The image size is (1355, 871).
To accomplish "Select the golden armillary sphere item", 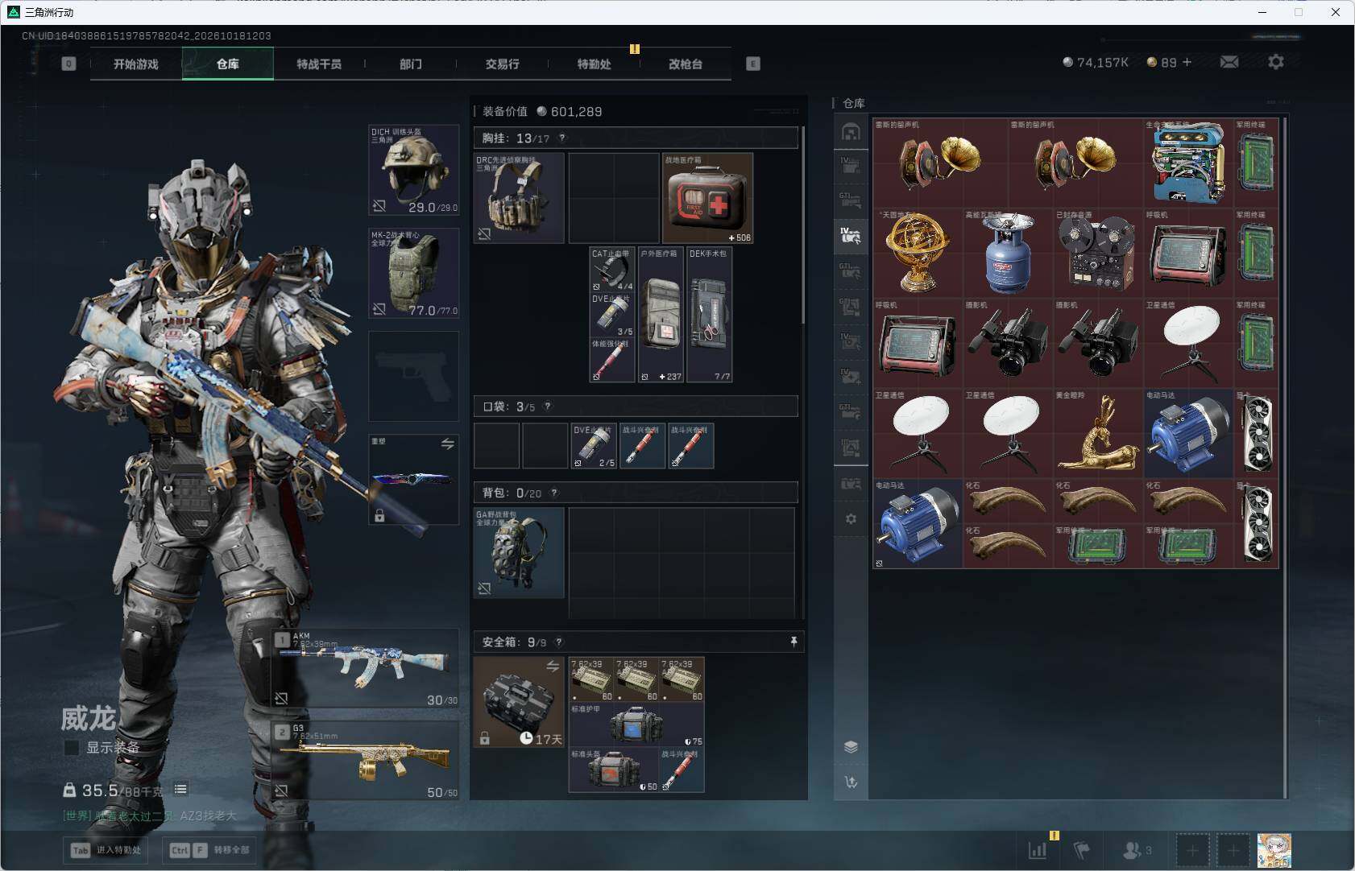I will tap(918, 254).
